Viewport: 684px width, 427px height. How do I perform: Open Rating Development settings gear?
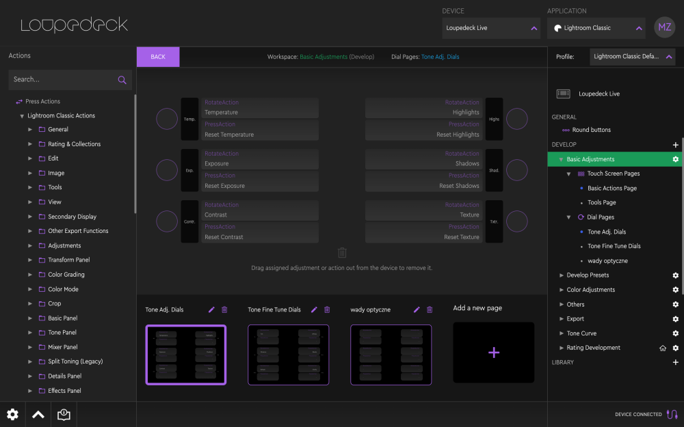675,348
